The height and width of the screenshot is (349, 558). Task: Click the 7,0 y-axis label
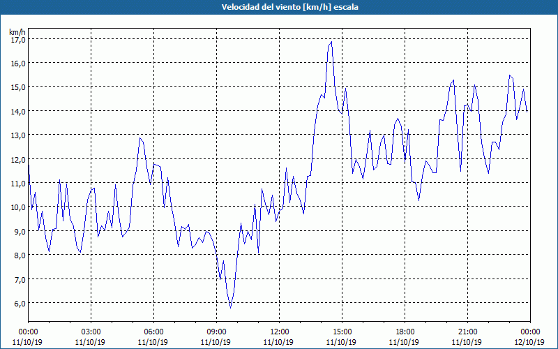[x=20, y=280]
